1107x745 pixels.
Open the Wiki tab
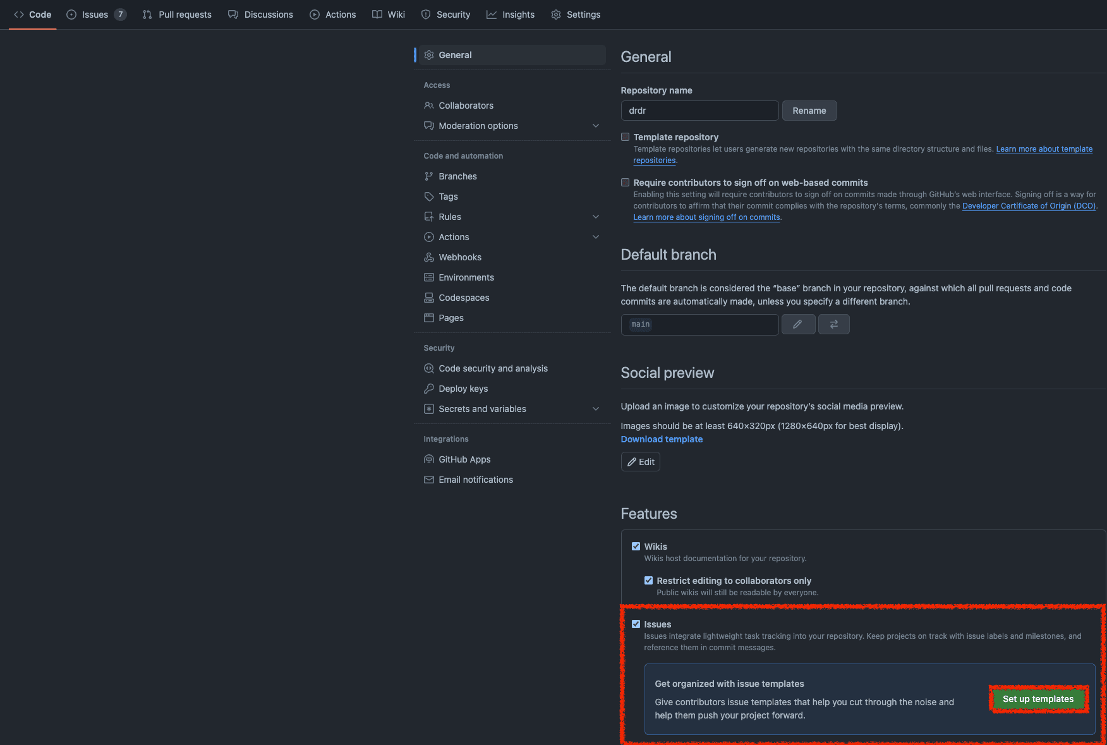coord(389,15)
